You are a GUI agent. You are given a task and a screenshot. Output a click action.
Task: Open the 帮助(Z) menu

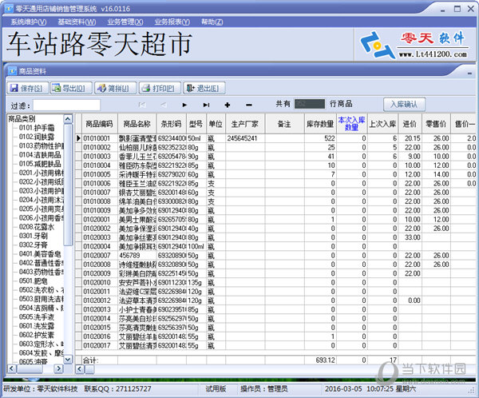(212, 22)
